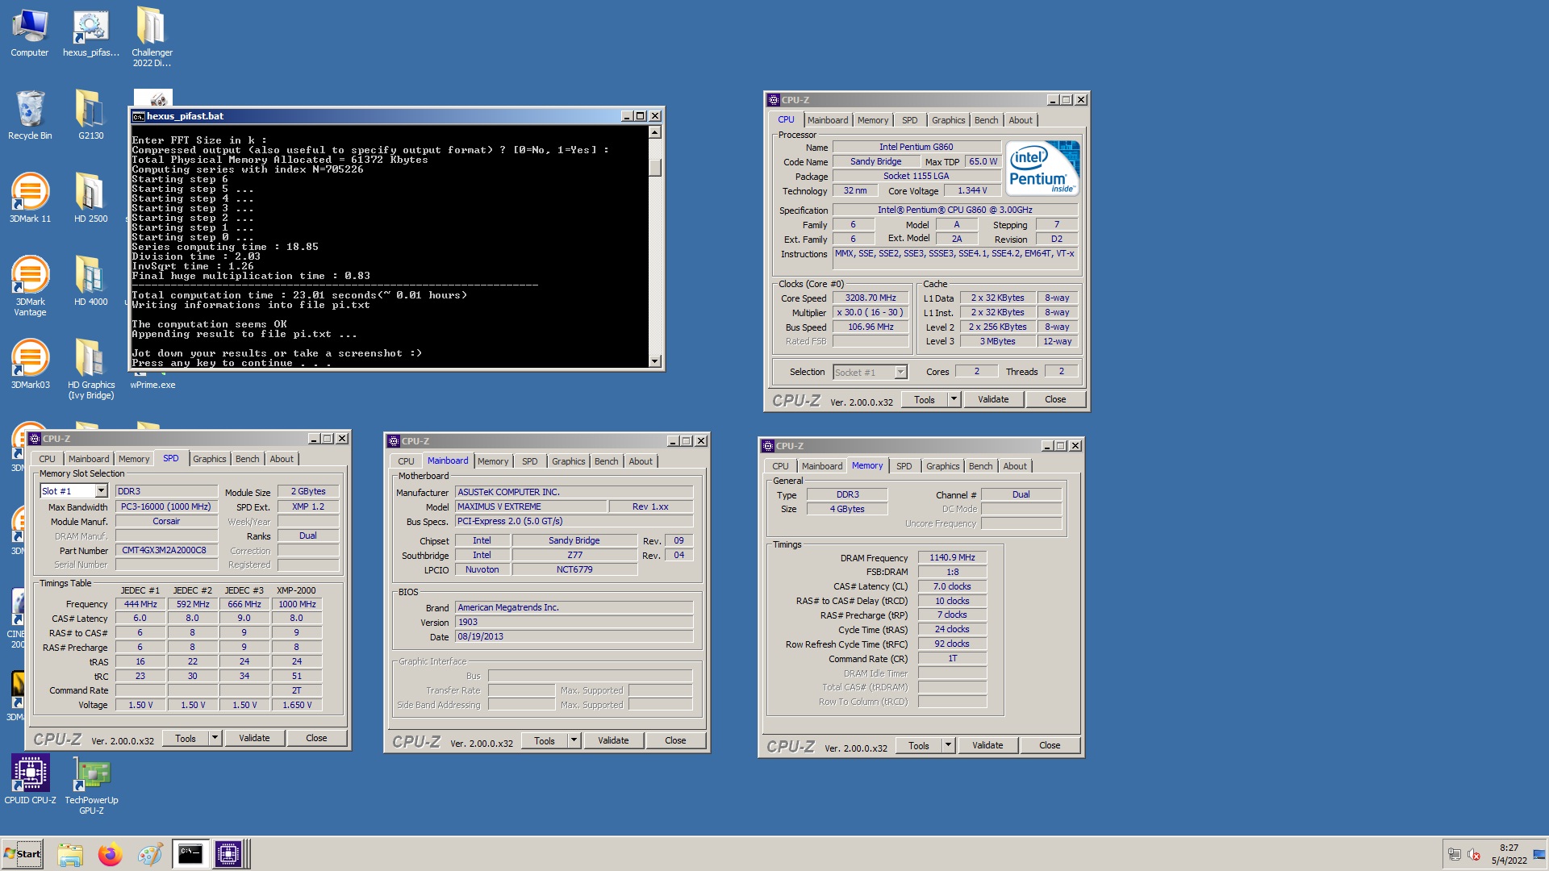Screen dimensions: 1549x871
Task: Select CPU tab in Mainboard window
Action: (x=406, y=461)
